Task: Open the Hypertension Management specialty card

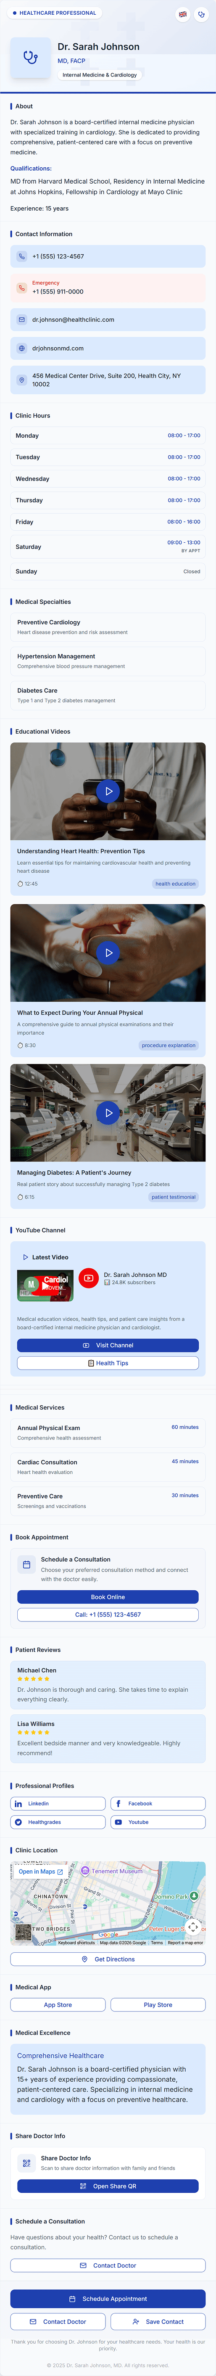Action: (108, 661)
